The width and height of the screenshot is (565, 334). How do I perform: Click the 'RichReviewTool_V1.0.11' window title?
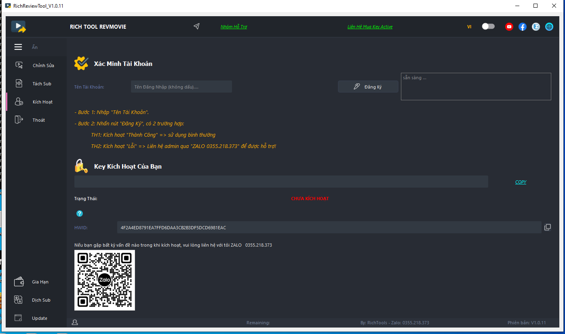(x=38, y=6)
